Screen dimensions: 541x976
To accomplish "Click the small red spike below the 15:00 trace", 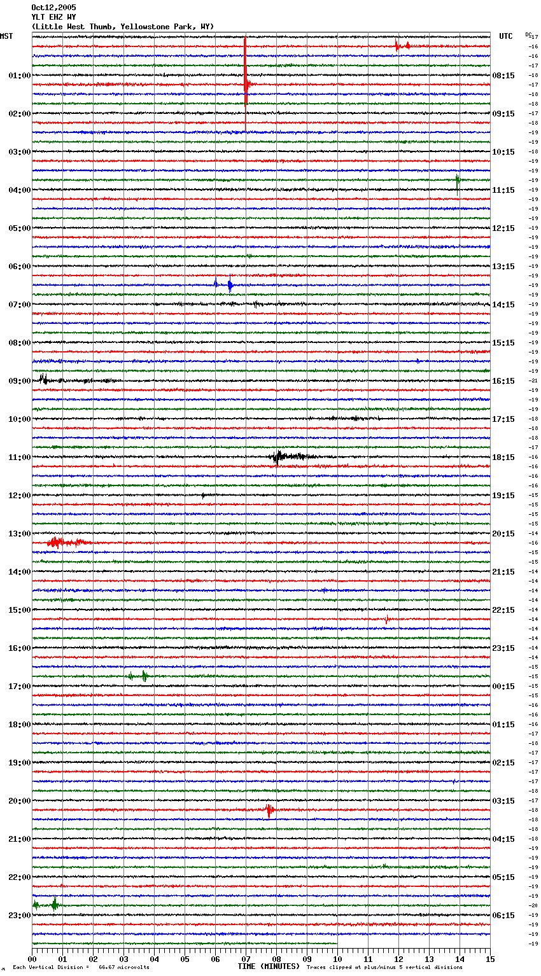I will 386,619.
